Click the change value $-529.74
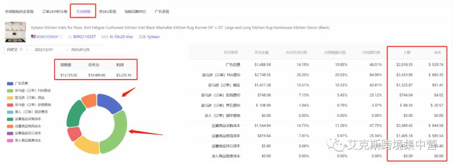Screen dimensions: 452x165 point(436,64)
